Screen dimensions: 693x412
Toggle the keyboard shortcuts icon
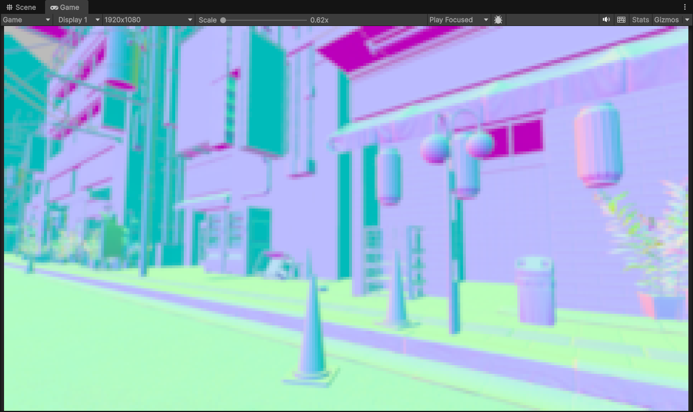621,20
